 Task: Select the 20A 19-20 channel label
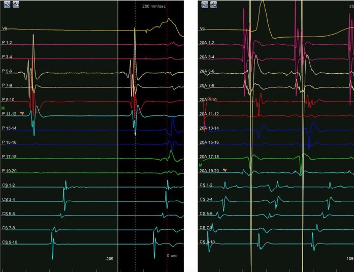coord(209,170)
